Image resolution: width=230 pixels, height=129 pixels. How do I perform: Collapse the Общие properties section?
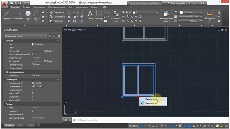click(58, 40)
